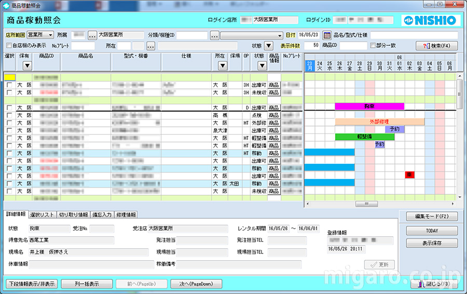Viewport: 467px width, 294px height.
Task: Click the ellipsis lookup button next to 所在
Action: (x=151, y=46)
